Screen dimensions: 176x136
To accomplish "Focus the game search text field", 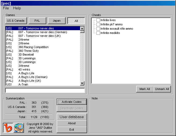I will tap(45, 91).
